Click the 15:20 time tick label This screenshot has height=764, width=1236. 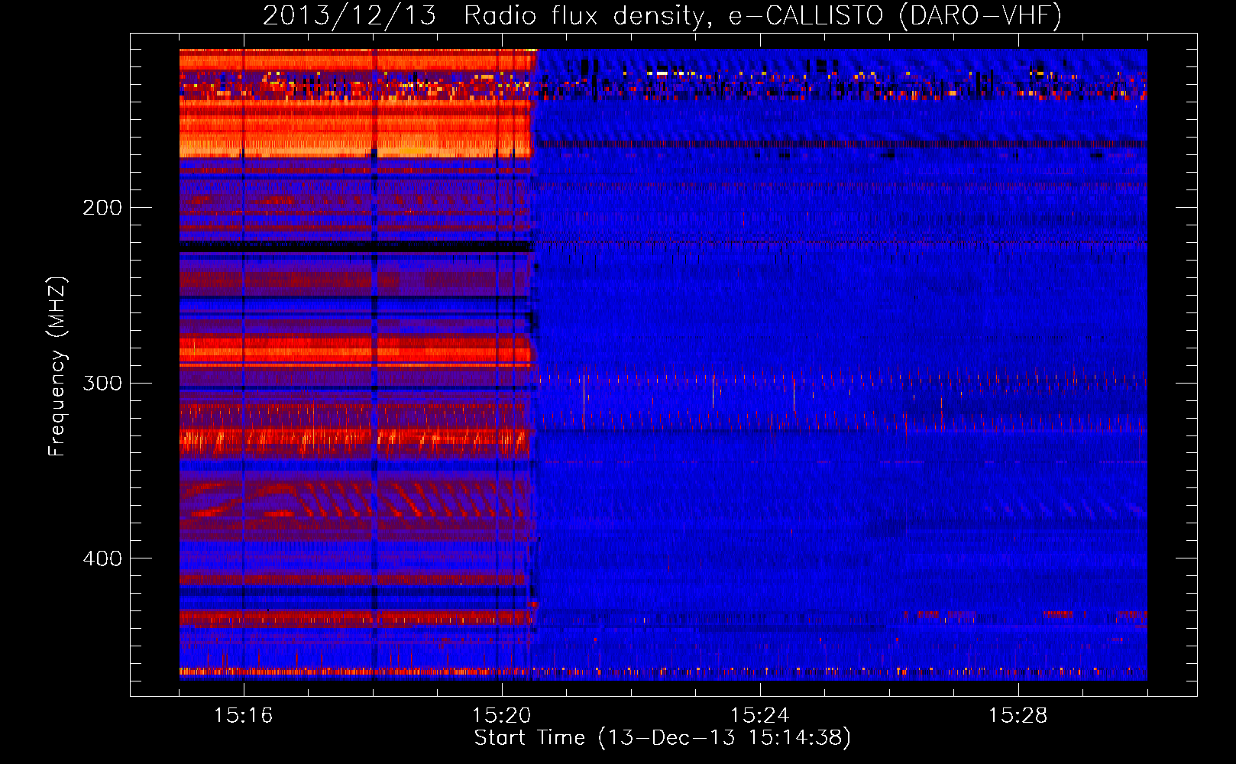point(501,715)
